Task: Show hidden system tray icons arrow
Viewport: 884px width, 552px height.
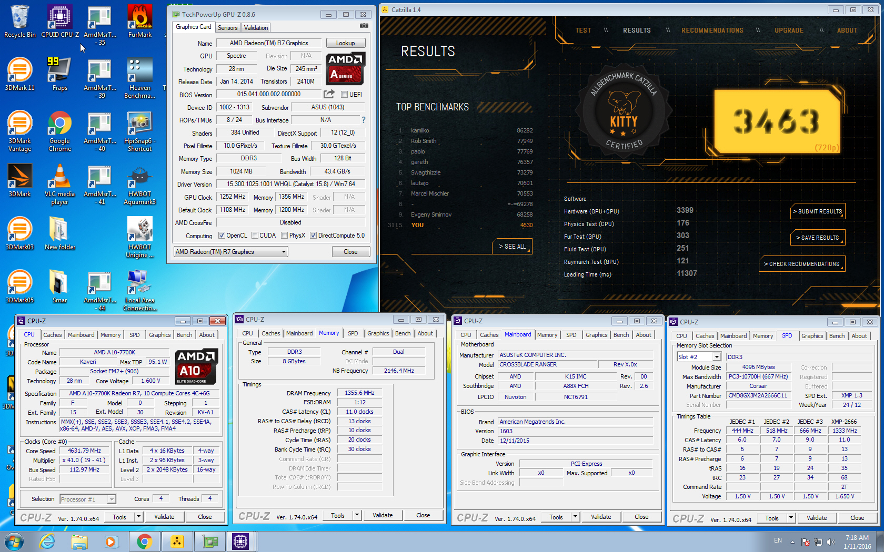Action: click(793, 542)
